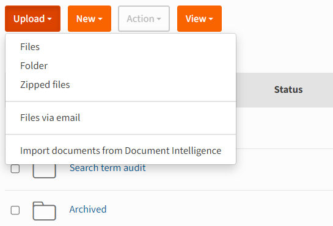Click the Status column header
This screenshot has height=226, width=333.
tap(288, 90)
